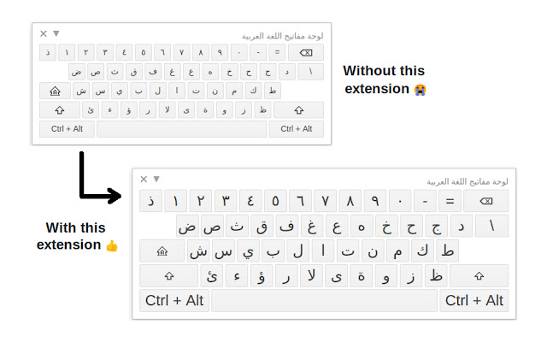This screenshot has height=342, width=547.
Task: Close the larger keyboard with X icon
Action: coord(144,180)
